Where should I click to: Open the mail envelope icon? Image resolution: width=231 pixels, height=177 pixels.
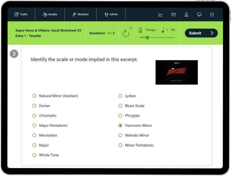tap(174, 15)
